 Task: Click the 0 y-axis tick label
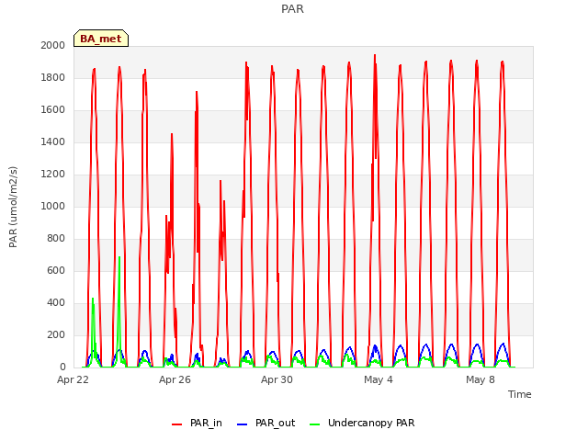point(62,367)
